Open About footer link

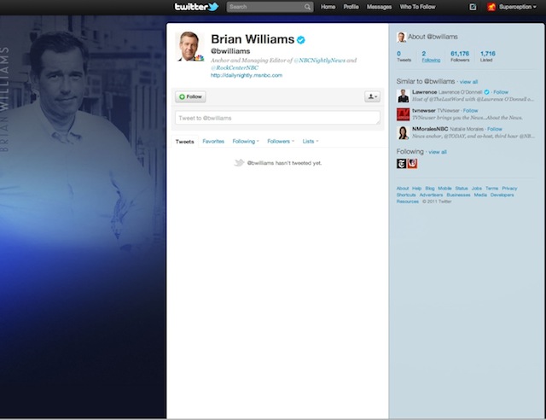click(x=403, y=188)
